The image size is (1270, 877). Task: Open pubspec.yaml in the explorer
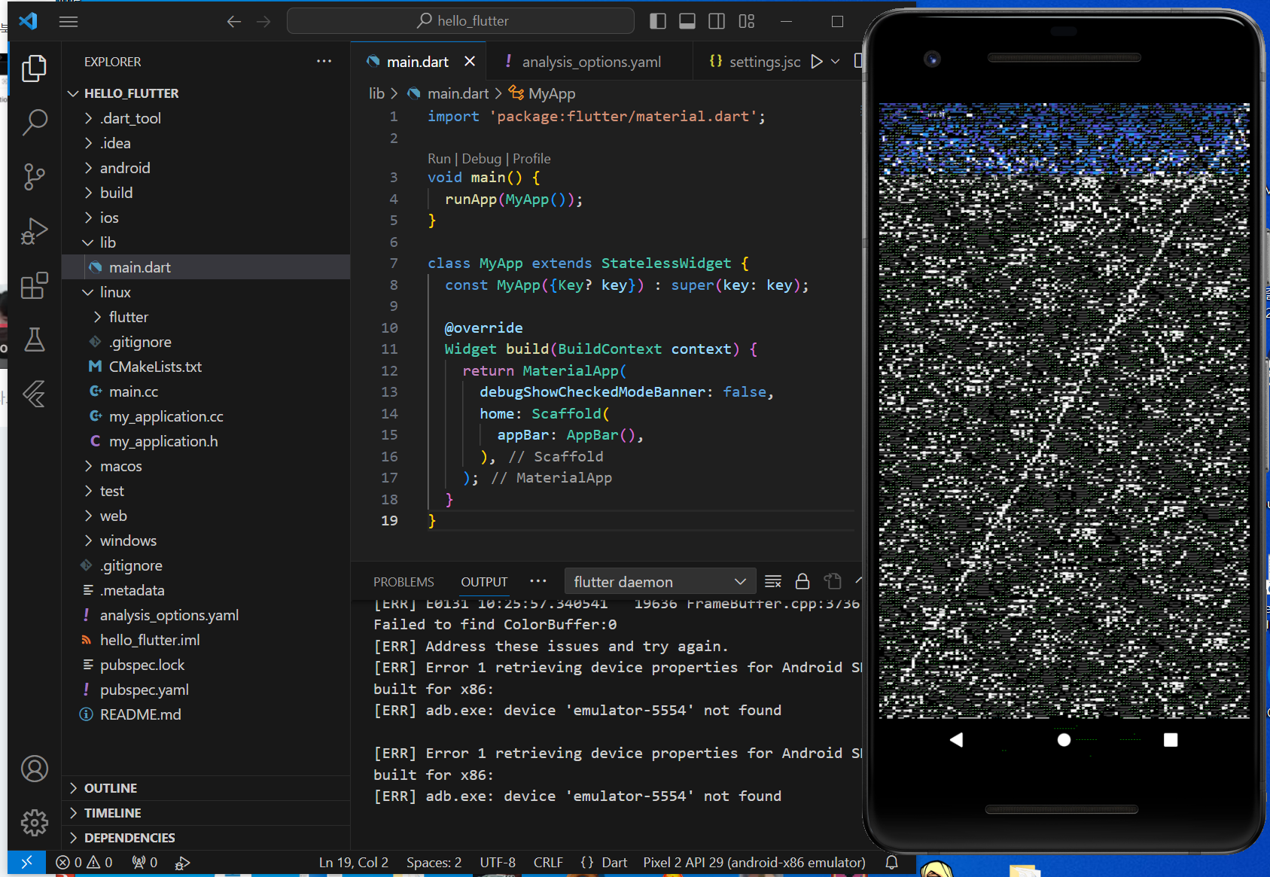[206, 690]
